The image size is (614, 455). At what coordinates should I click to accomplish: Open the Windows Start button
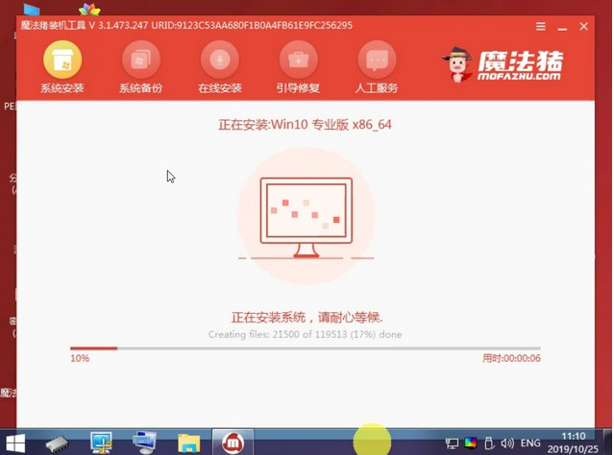coord(15,443)
